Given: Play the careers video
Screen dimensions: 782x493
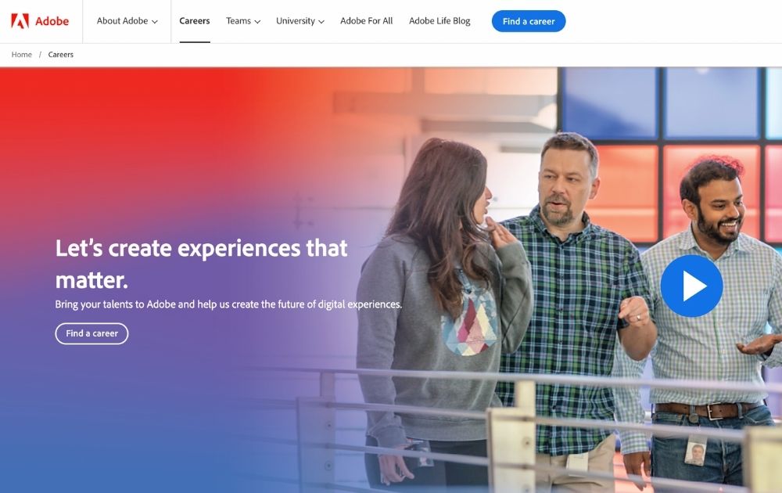Looking at the screenshot, I should (691, 286).
